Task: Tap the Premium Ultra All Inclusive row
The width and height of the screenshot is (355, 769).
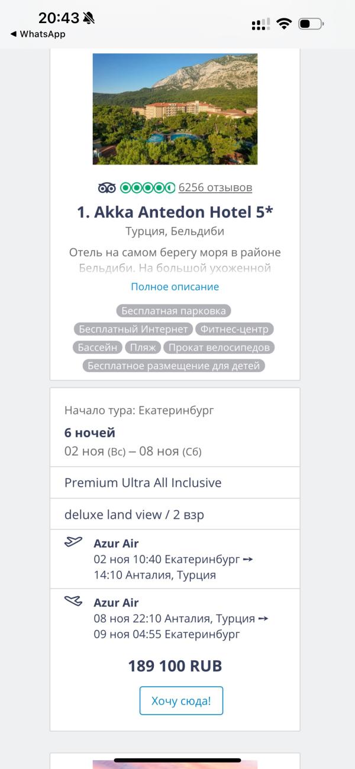Action: click(x=175, y=483)
